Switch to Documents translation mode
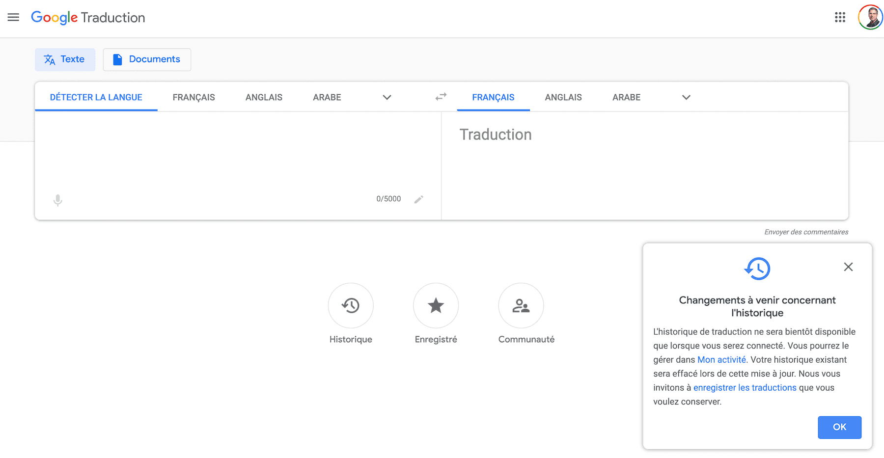 pyautogui.click(x=147, y=59)
